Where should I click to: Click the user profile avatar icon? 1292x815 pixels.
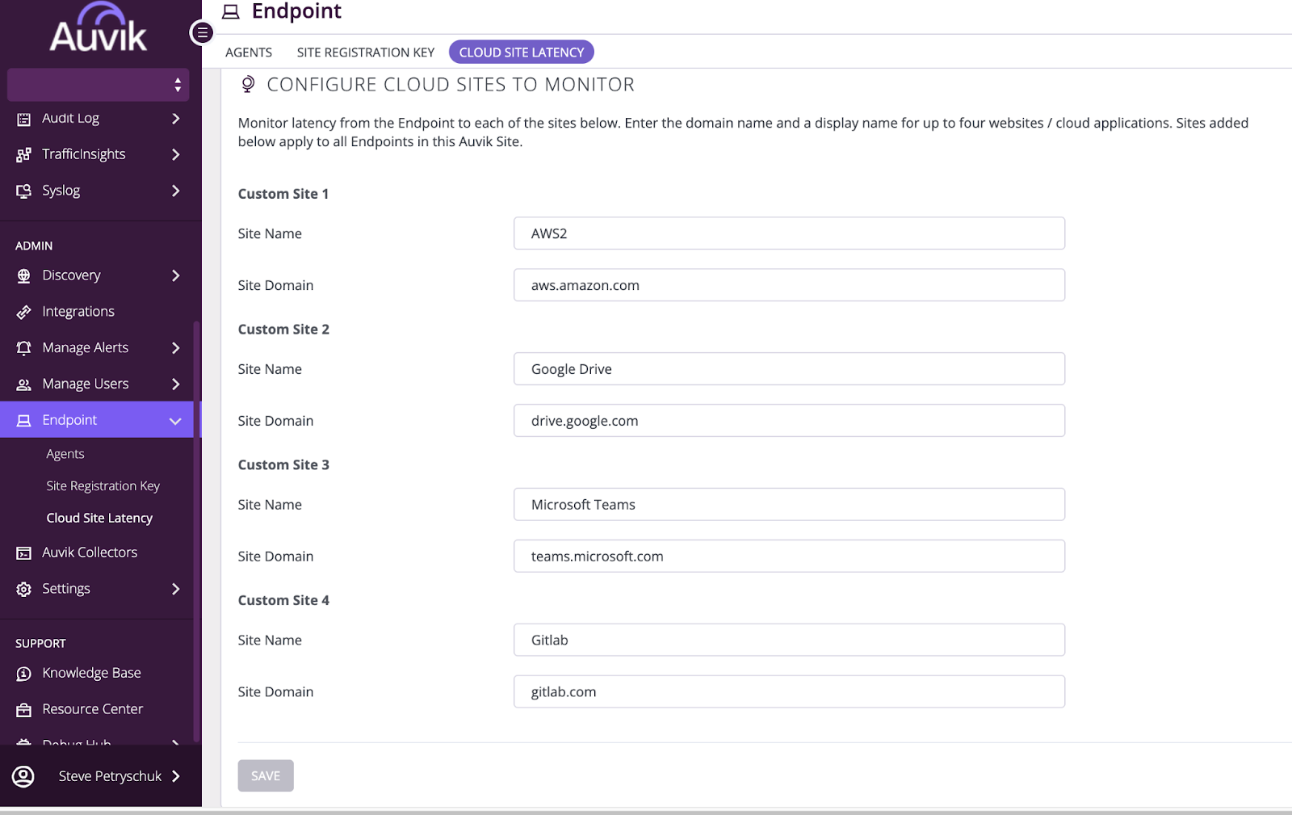(x=23, y=776)
